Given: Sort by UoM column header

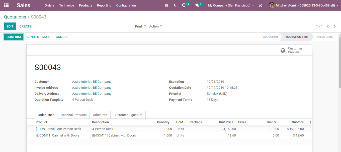Looking at the screenshot, I should (x=180, y=122).
